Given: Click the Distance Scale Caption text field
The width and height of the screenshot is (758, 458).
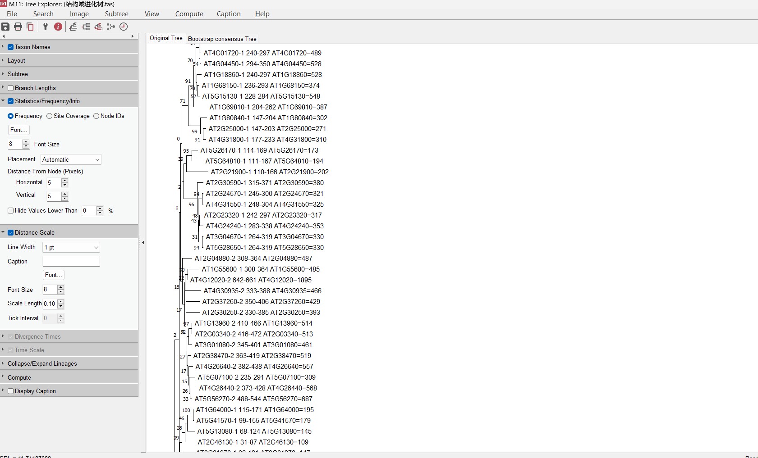Looking at the screenshot, I should (71, 262).
